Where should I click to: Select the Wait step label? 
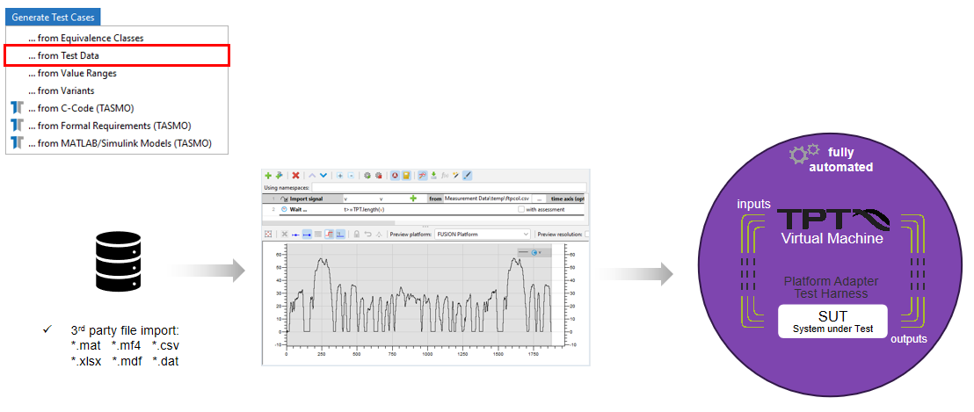pos(298,210)
